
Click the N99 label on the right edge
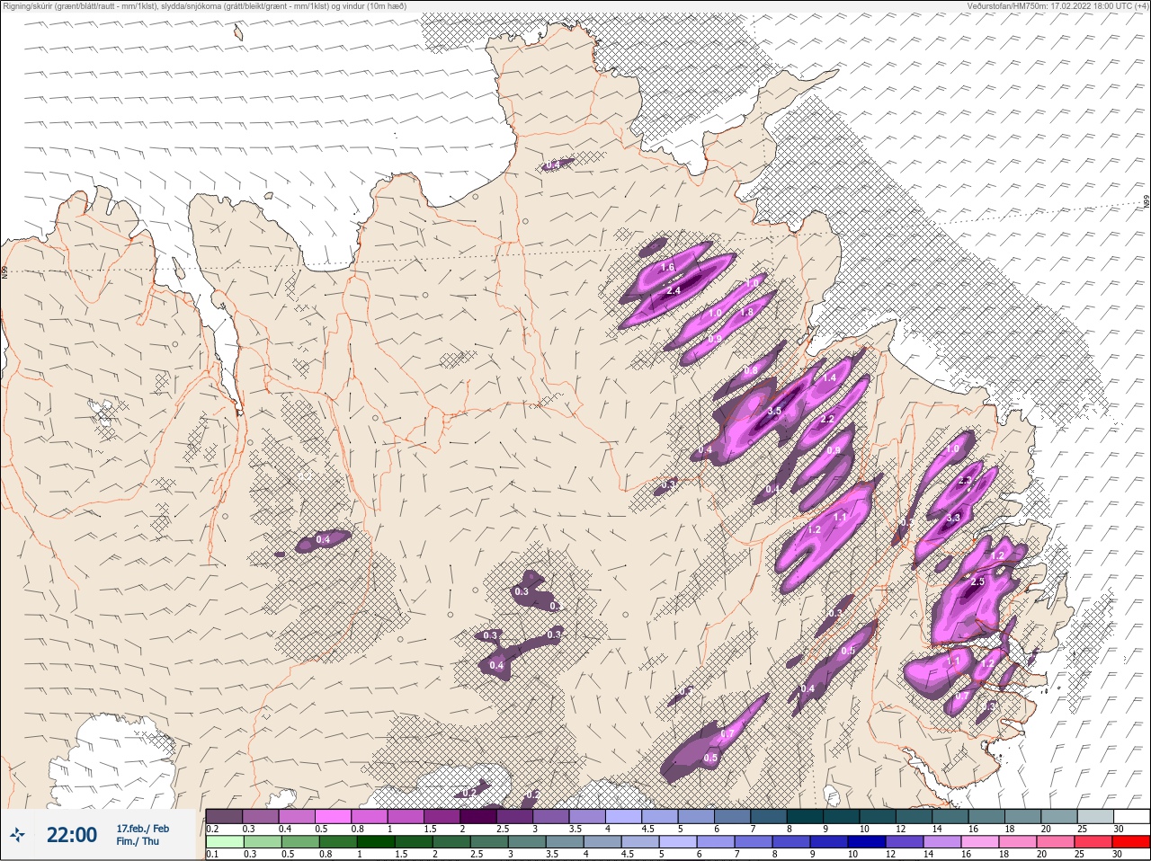point(1147,202)
